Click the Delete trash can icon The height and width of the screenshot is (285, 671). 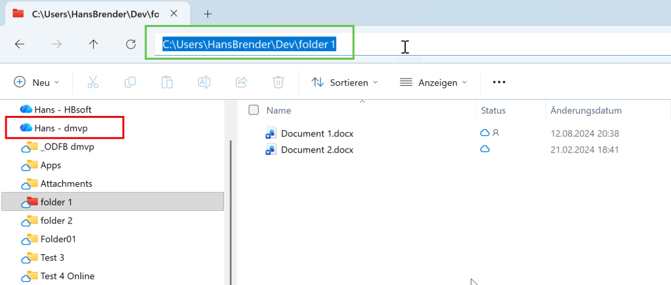278,82
